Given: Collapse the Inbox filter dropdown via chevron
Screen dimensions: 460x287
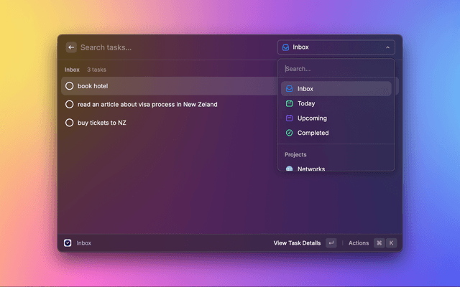Looking at the screenshot, I should click(387, 47).
